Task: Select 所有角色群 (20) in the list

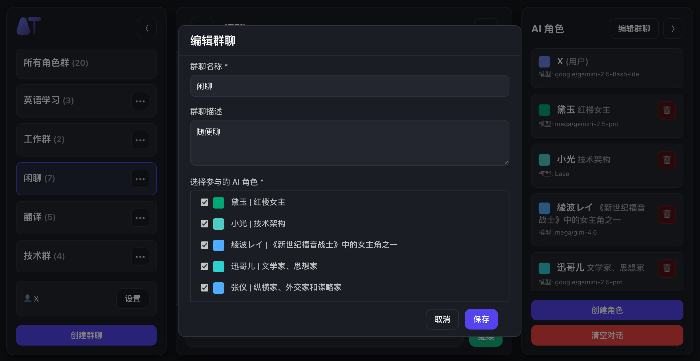Action: [x=86, y=63]
